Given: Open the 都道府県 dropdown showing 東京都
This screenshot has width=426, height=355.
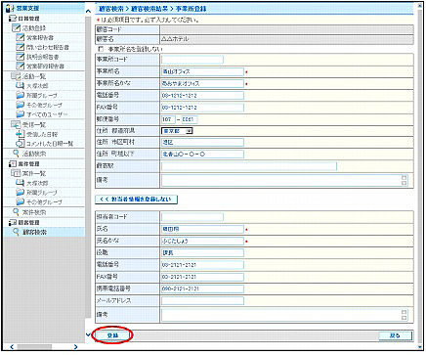Looking at the screenshot, I should (x=177, y=131).
